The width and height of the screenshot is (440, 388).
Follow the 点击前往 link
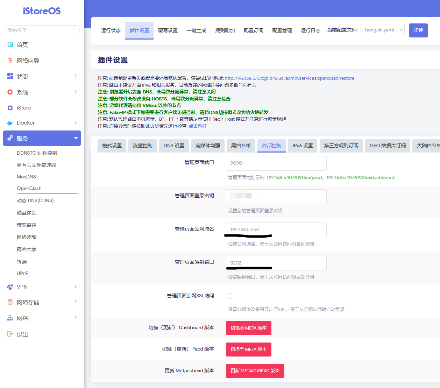pyautogui.click(x=198, y=126)
